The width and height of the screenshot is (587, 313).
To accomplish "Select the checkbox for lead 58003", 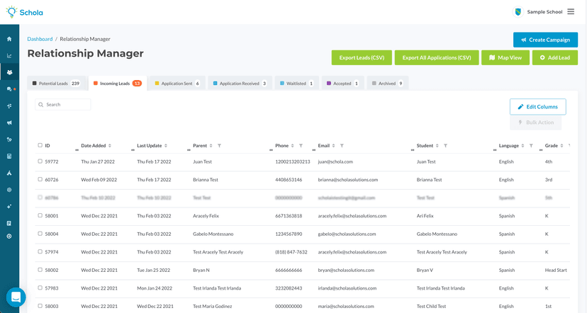I will (40, 305).
